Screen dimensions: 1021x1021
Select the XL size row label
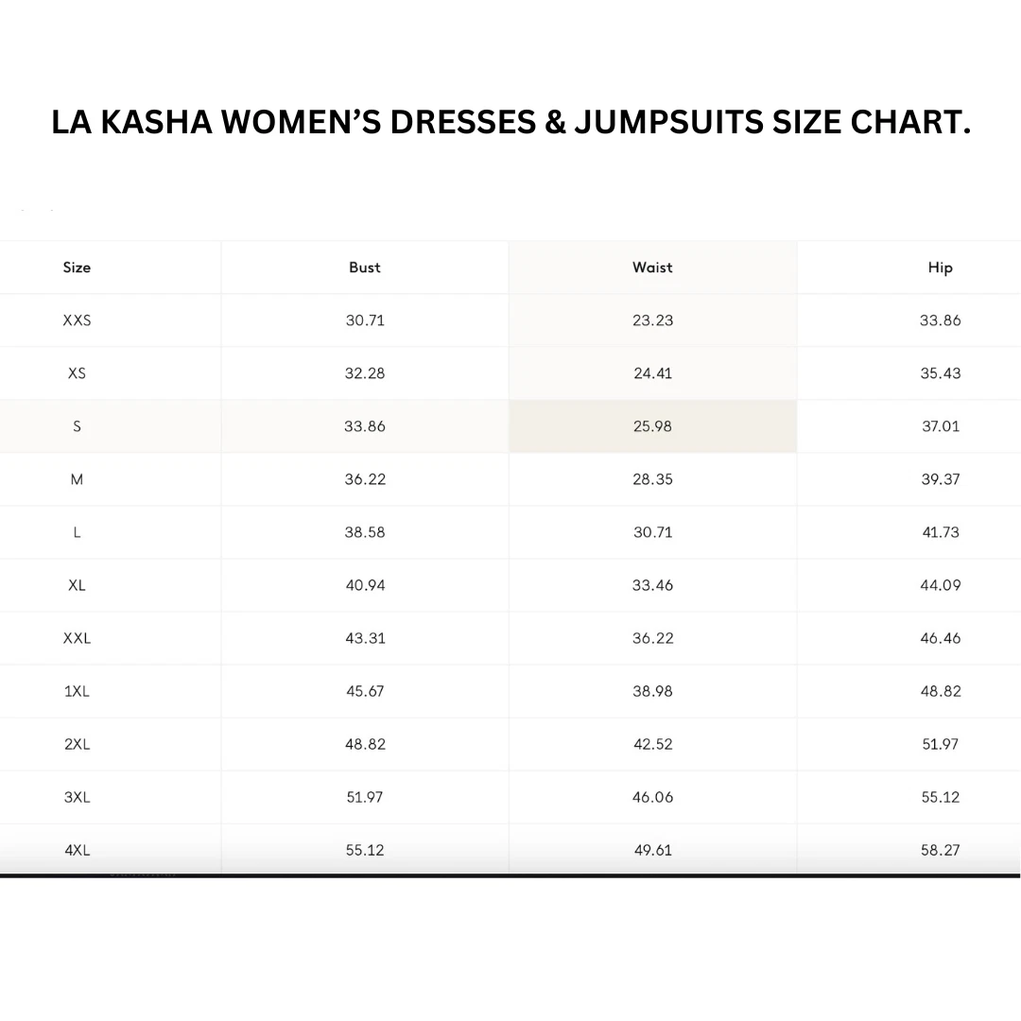click(x=77, y=585)
